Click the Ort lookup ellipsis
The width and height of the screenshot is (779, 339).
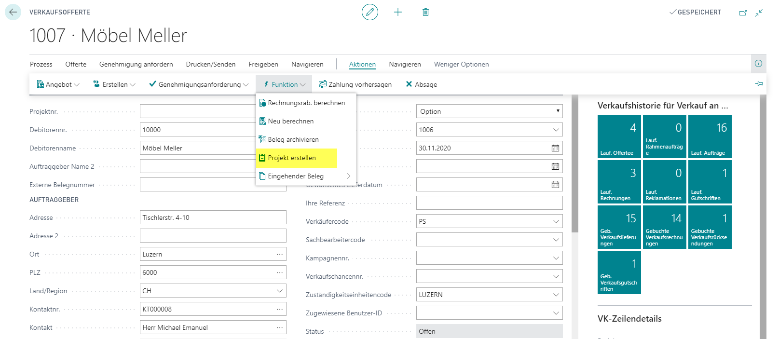pos(279,254)
